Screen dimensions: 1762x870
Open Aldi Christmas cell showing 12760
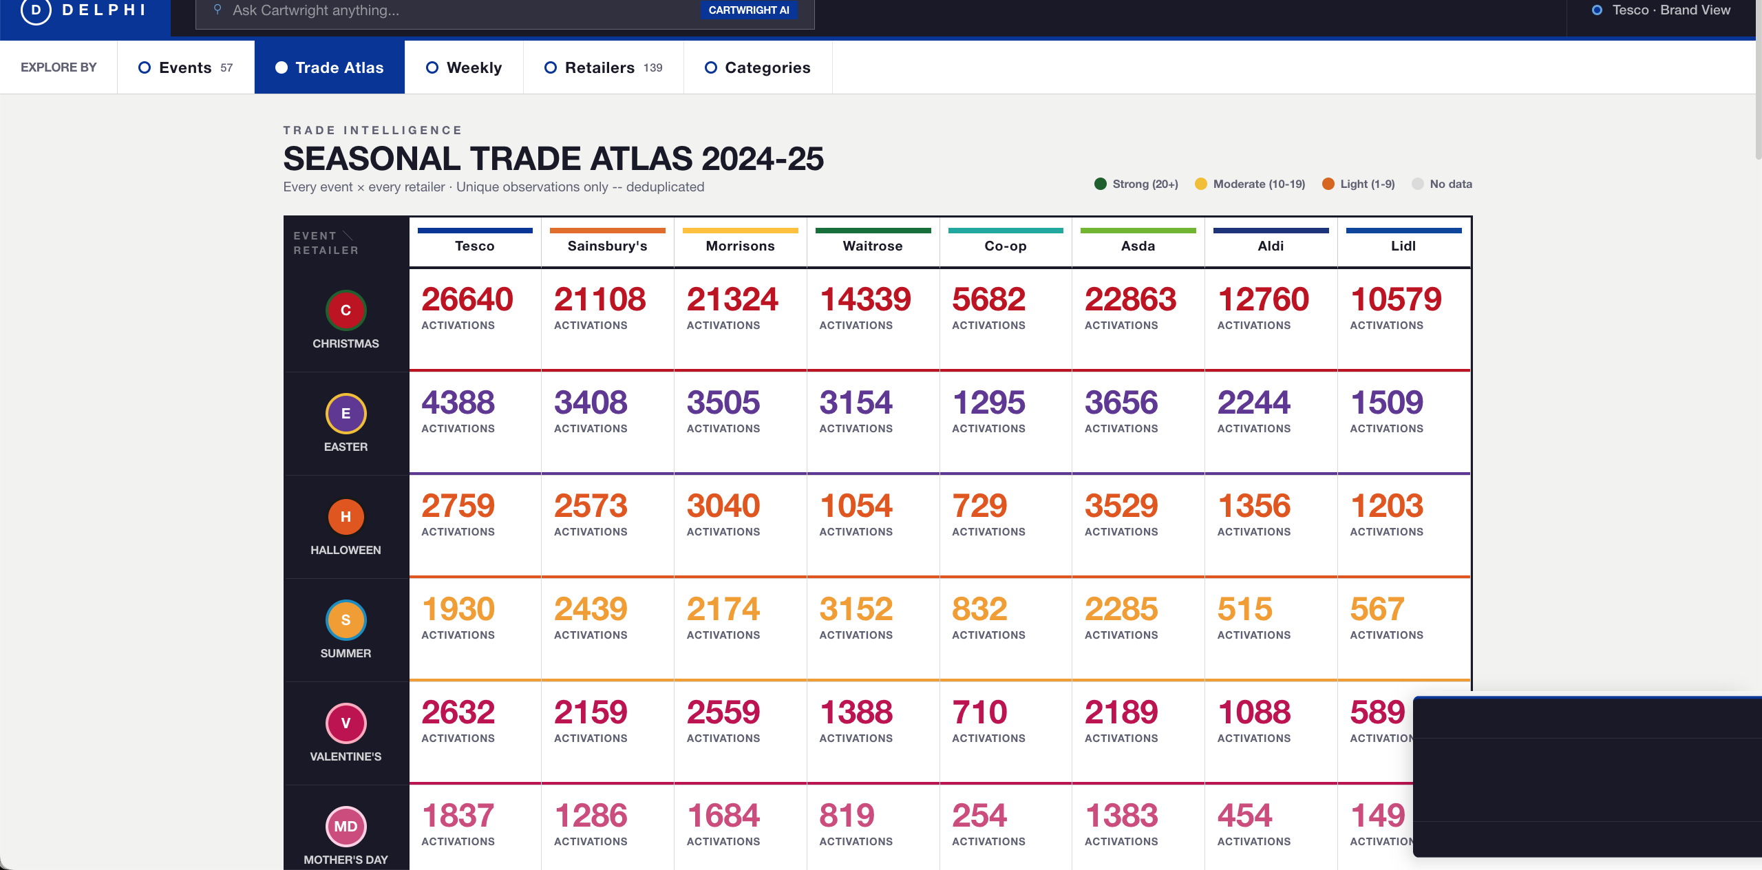[1271, 319]
